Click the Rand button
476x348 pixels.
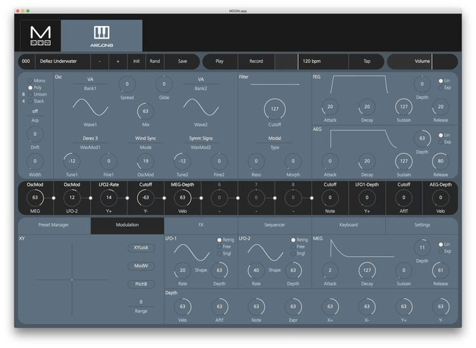155,61
